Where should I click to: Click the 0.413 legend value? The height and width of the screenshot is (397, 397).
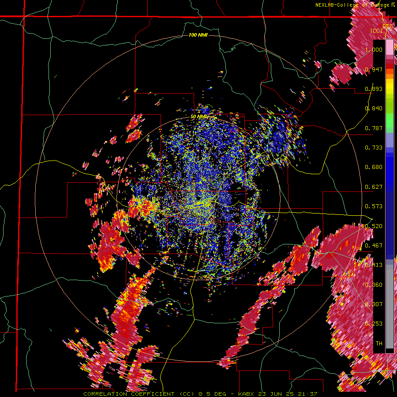pyautogui.click(x=374, y=265)
